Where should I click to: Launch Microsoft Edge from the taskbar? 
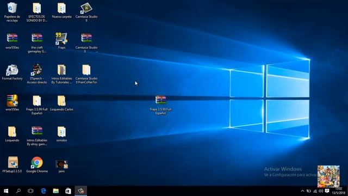[x=43, y=191]
